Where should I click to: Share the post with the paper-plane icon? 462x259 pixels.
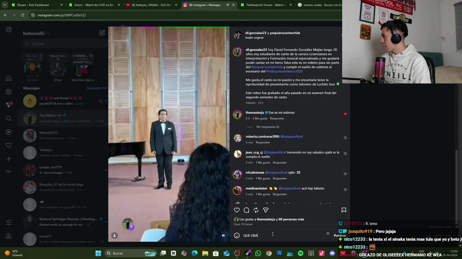click(266, 210)
